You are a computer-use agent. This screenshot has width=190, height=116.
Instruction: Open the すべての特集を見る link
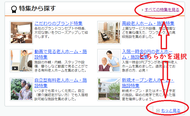click(162, 10)
